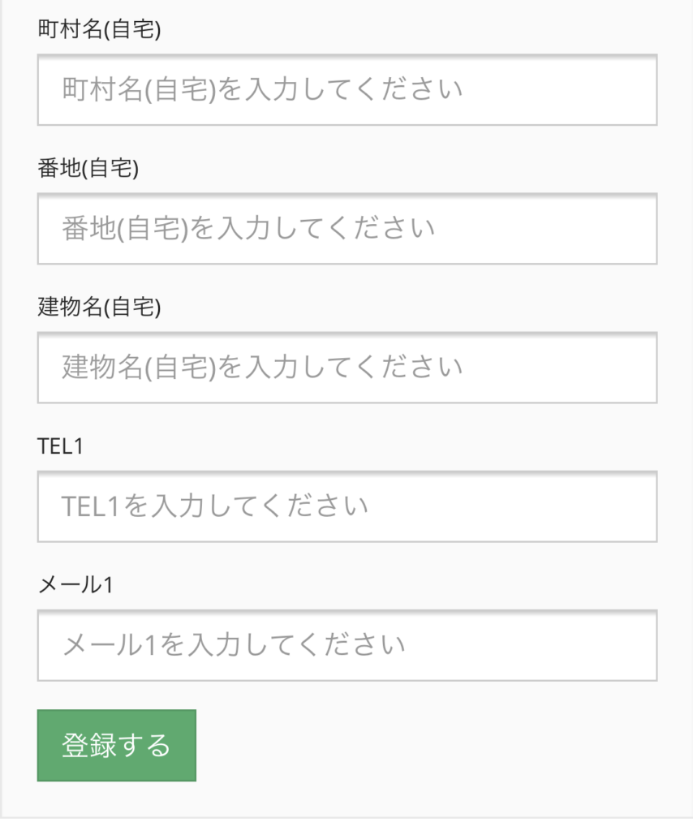Screen dimensions: 693x831
Task: Click placeholder 番地(自宅)を入力してください
Action: (248, 228)
